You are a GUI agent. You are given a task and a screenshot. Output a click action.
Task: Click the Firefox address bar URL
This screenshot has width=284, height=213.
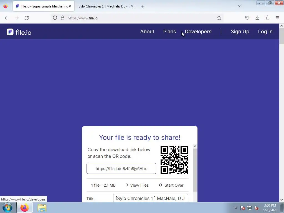83,18
